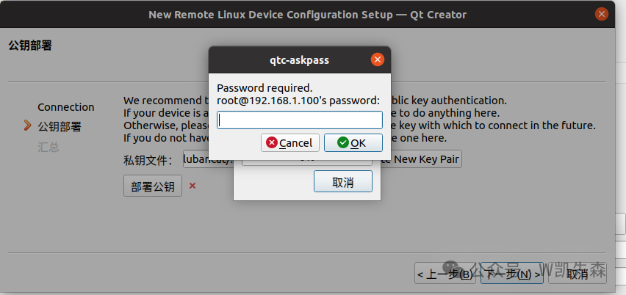
Task: Click the red X deploy-failed status icon
Action: [x=193, y=186]
